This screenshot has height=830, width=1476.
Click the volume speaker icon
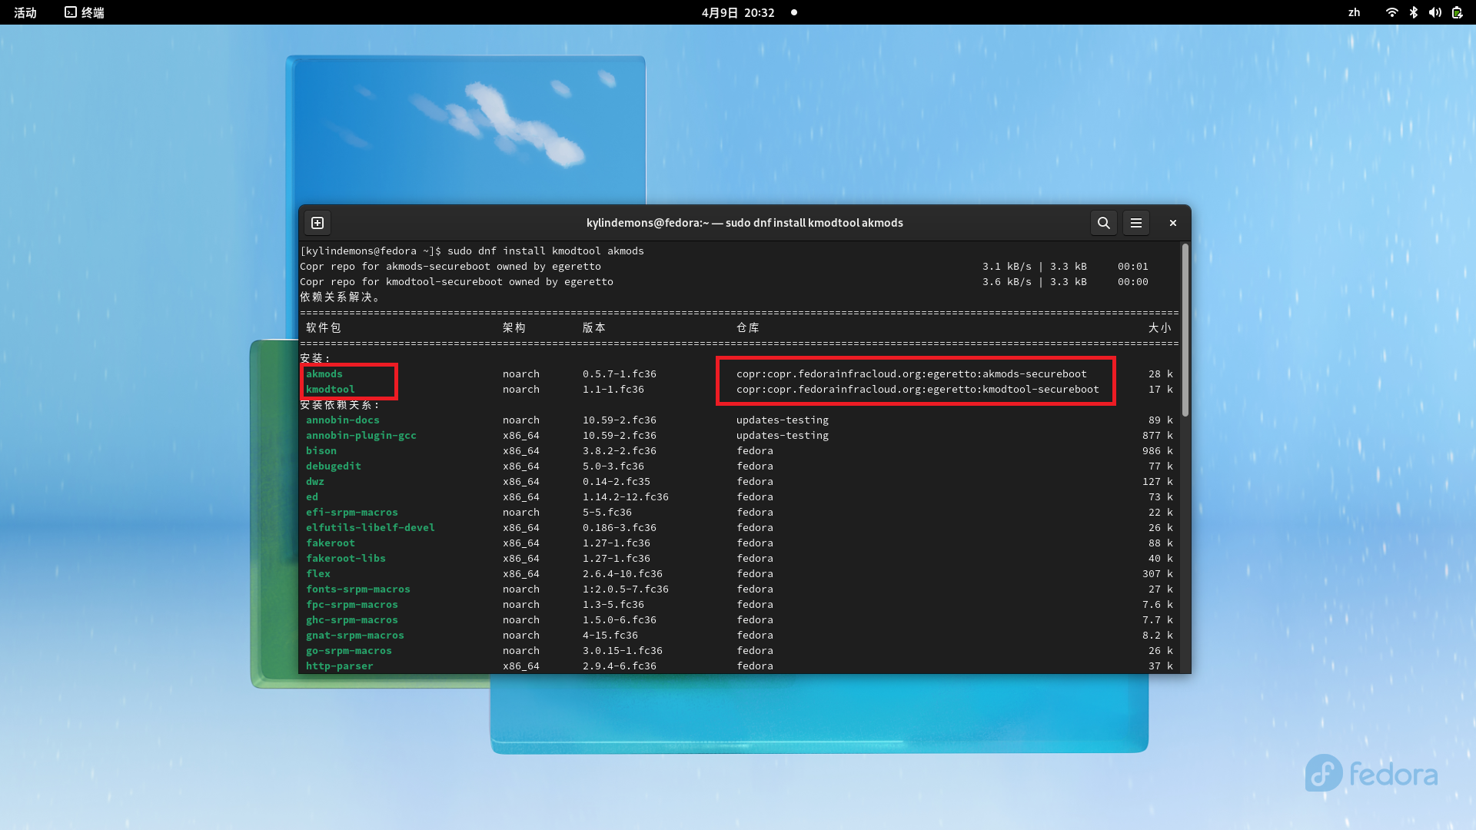[x=1434, y=12]
